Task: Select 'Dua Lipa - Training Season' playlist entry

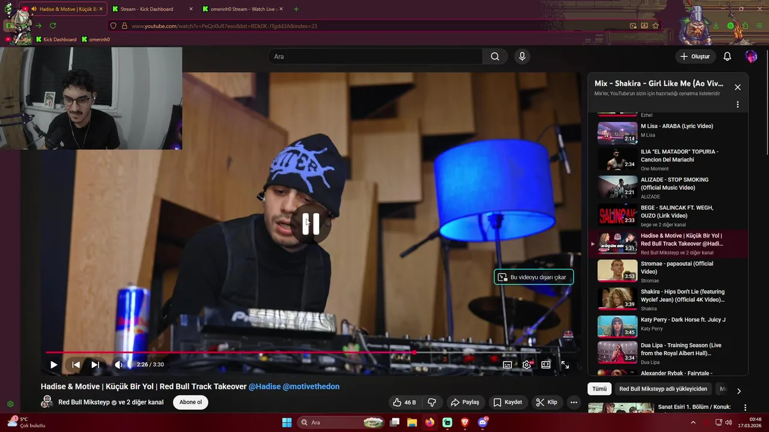Action: [x=667, y=353]
